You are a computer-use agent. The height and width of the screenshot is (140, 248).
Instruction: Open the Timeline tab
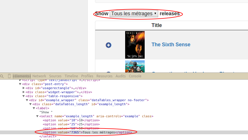(71, 76)
